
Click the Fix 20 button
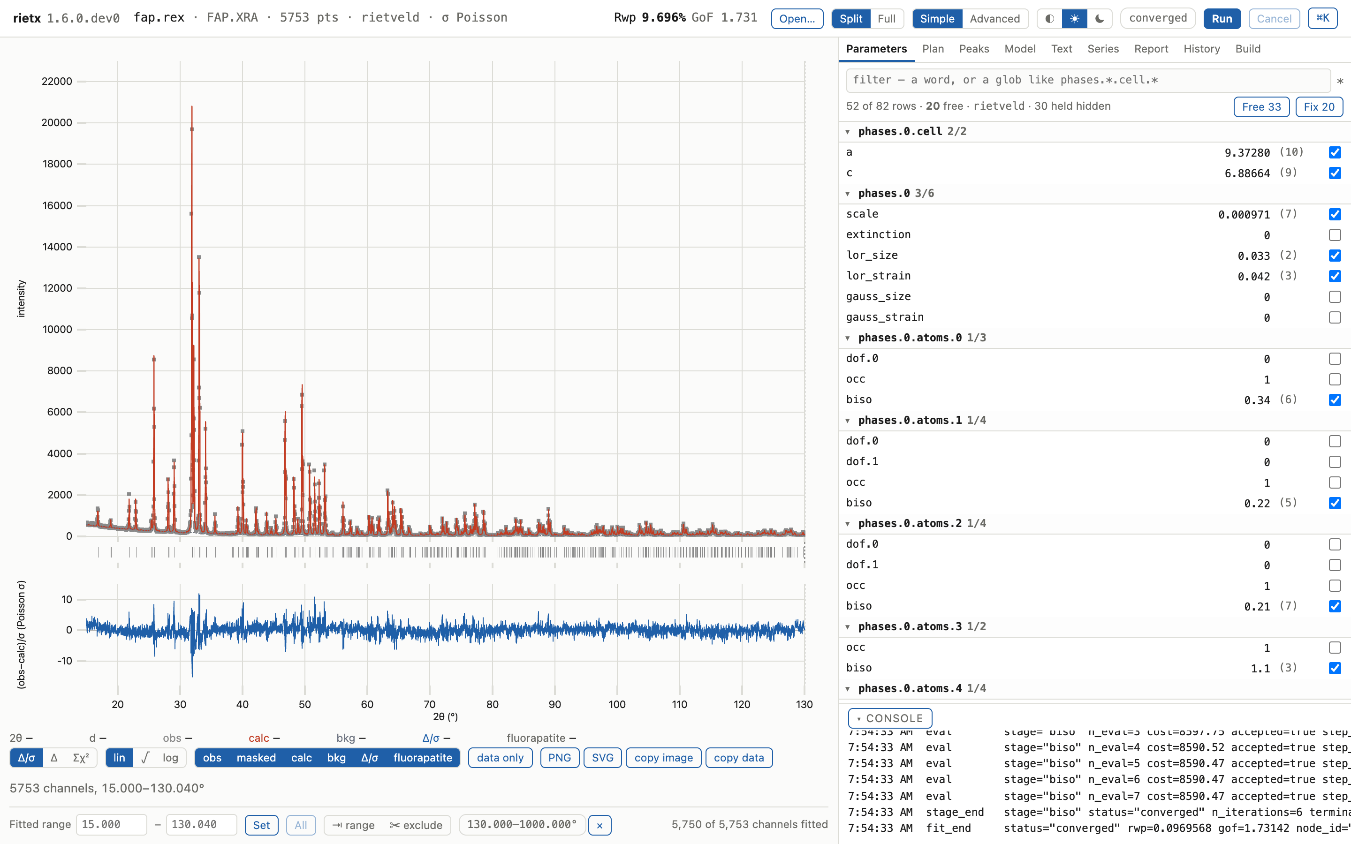point(1319,106)
